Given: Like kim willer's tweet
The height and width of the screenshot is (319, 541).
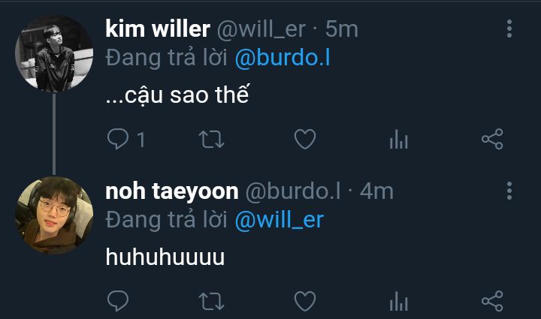Looking at the screenshot, I should tap(305, 139).
